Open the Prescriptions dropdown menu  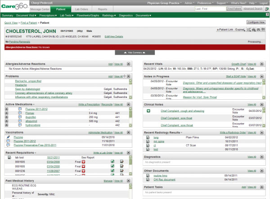pyautogui.click(x=48, y=15)
